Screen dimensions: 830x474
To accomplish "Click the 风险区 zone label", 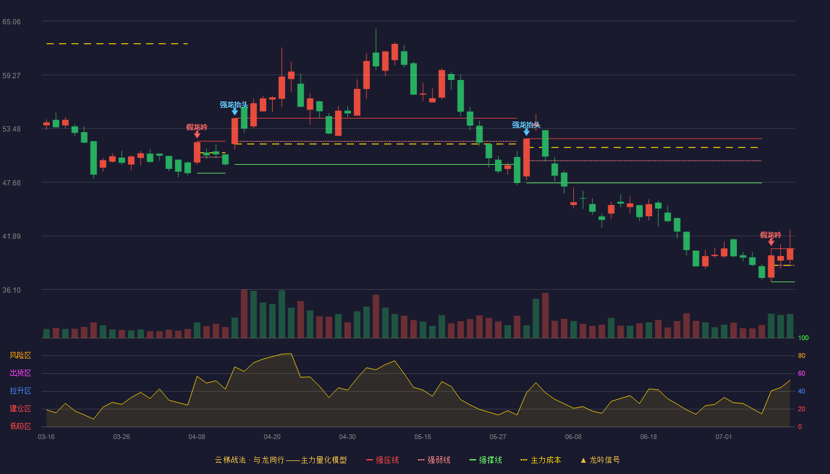I will 21,355.
